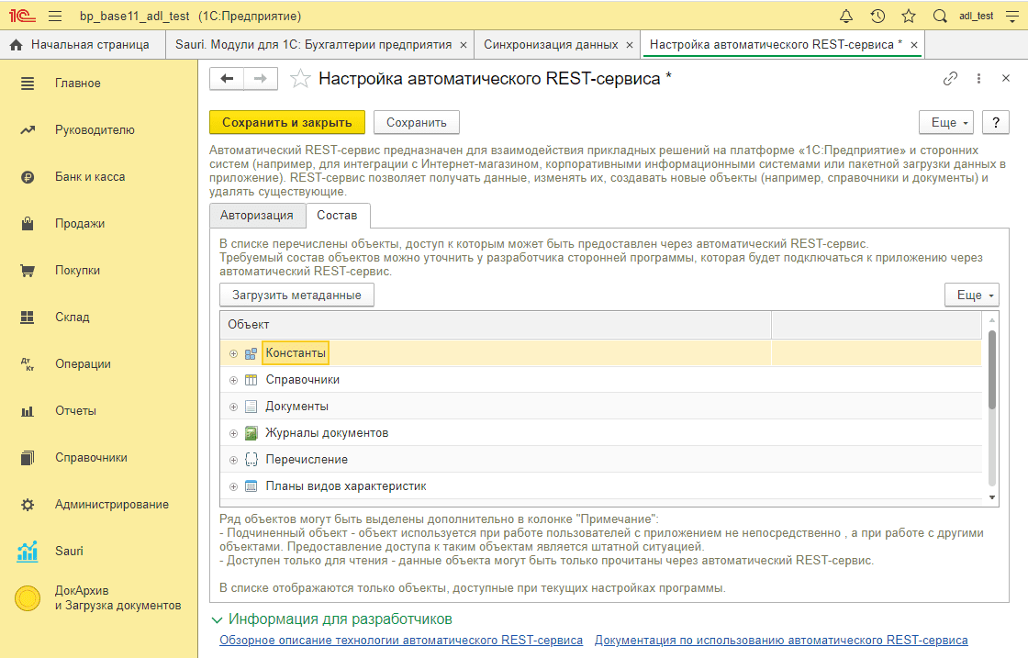Viewport: 1028px width, 658px height.
Task: Click the home icon of Начальная страница
Action: (x=17, y=45)
